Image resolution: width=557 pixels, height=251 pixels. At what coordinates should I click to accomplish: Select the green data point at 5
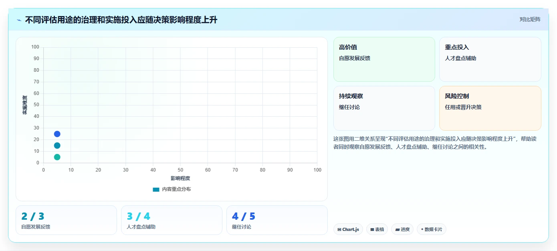(57, 157)
